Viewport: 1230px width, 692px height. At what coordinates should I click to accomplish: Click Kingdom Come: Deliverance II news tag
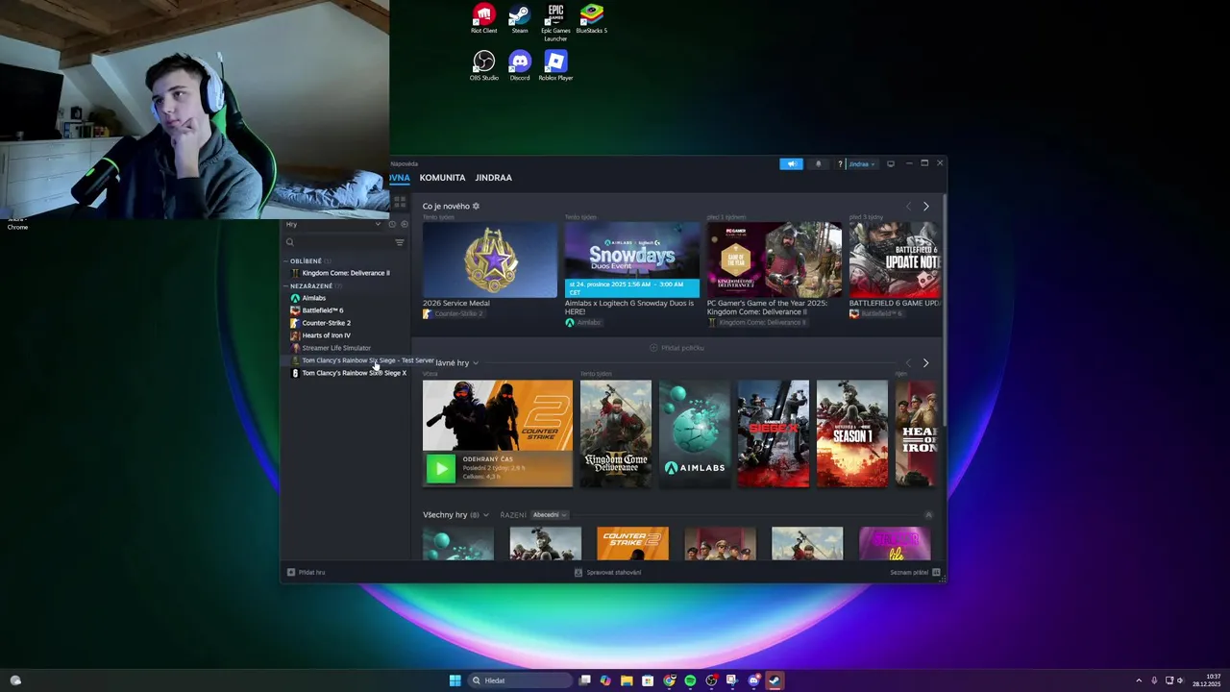click(x=757, y=323)
